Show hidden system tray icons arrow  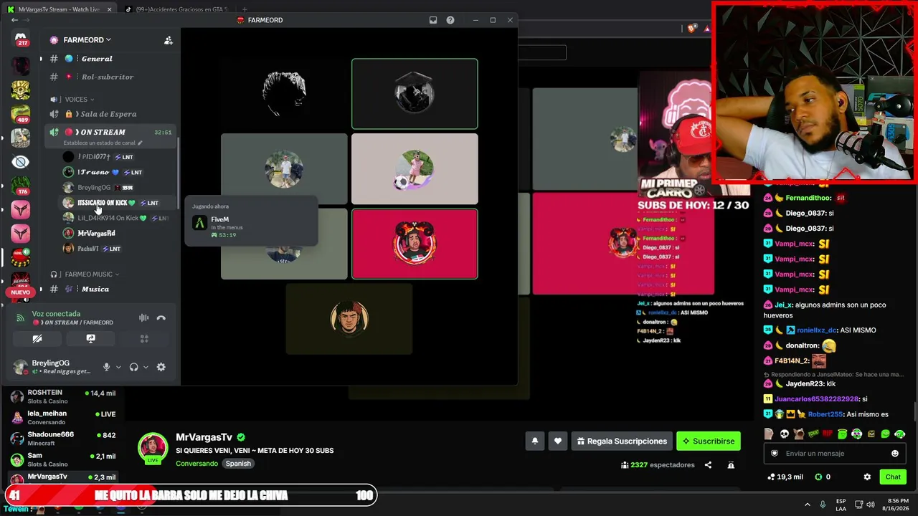point(807,505)
